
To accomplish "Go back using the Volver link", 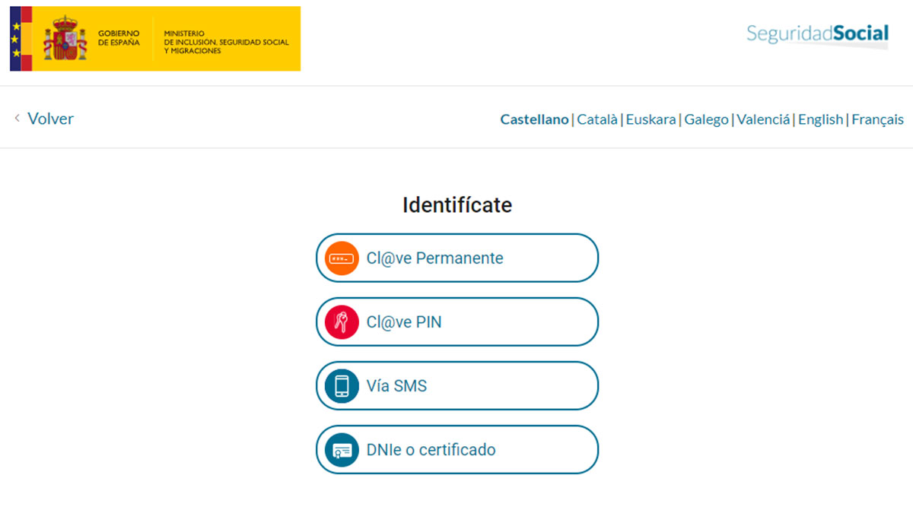I will coord(50,119).
